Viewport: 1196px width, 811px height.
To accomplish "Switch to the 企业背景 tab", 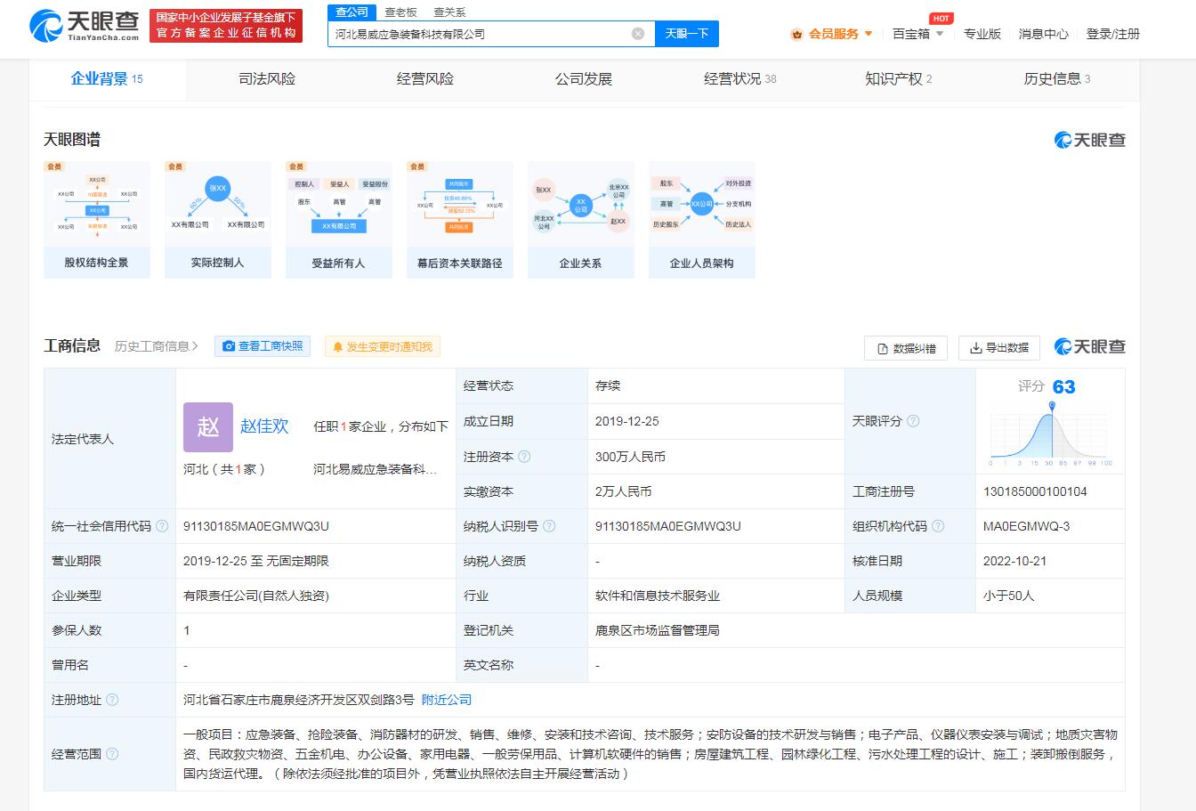I will 107,79.
